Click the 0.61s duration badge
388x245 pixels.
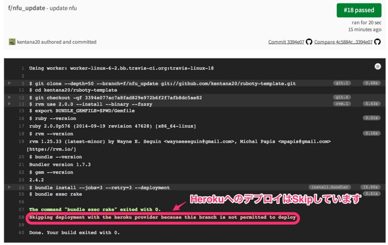click(x=372, y=193)
